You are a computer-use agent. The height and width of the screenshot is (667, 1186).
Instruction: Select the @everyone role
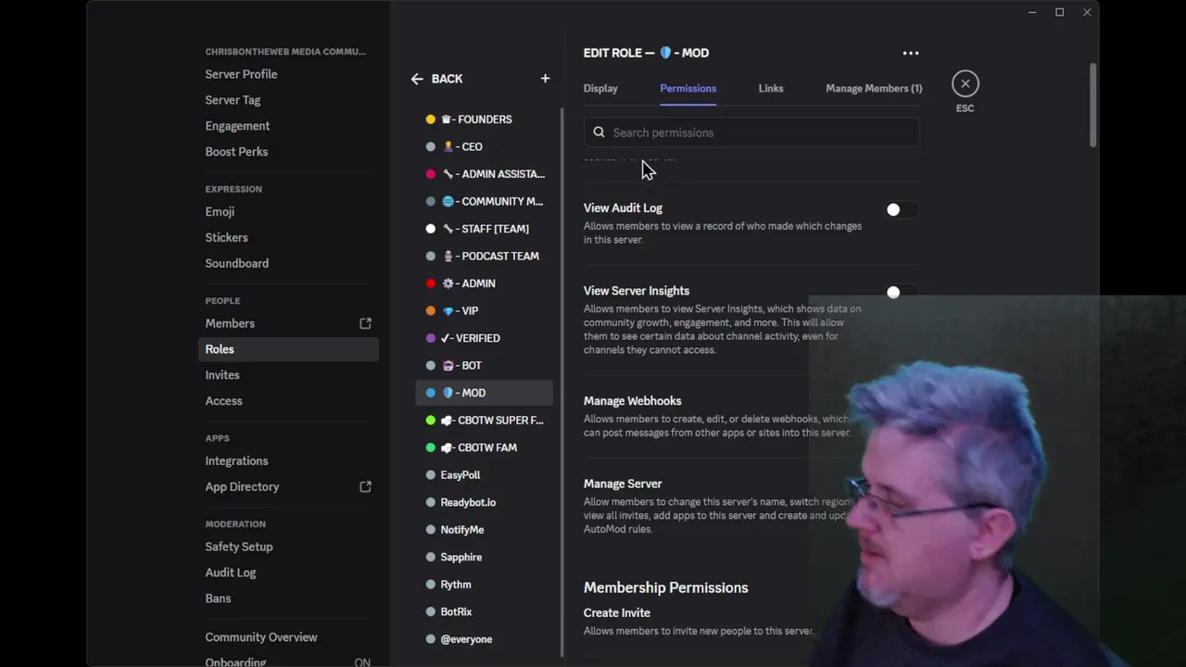(484, 639)
